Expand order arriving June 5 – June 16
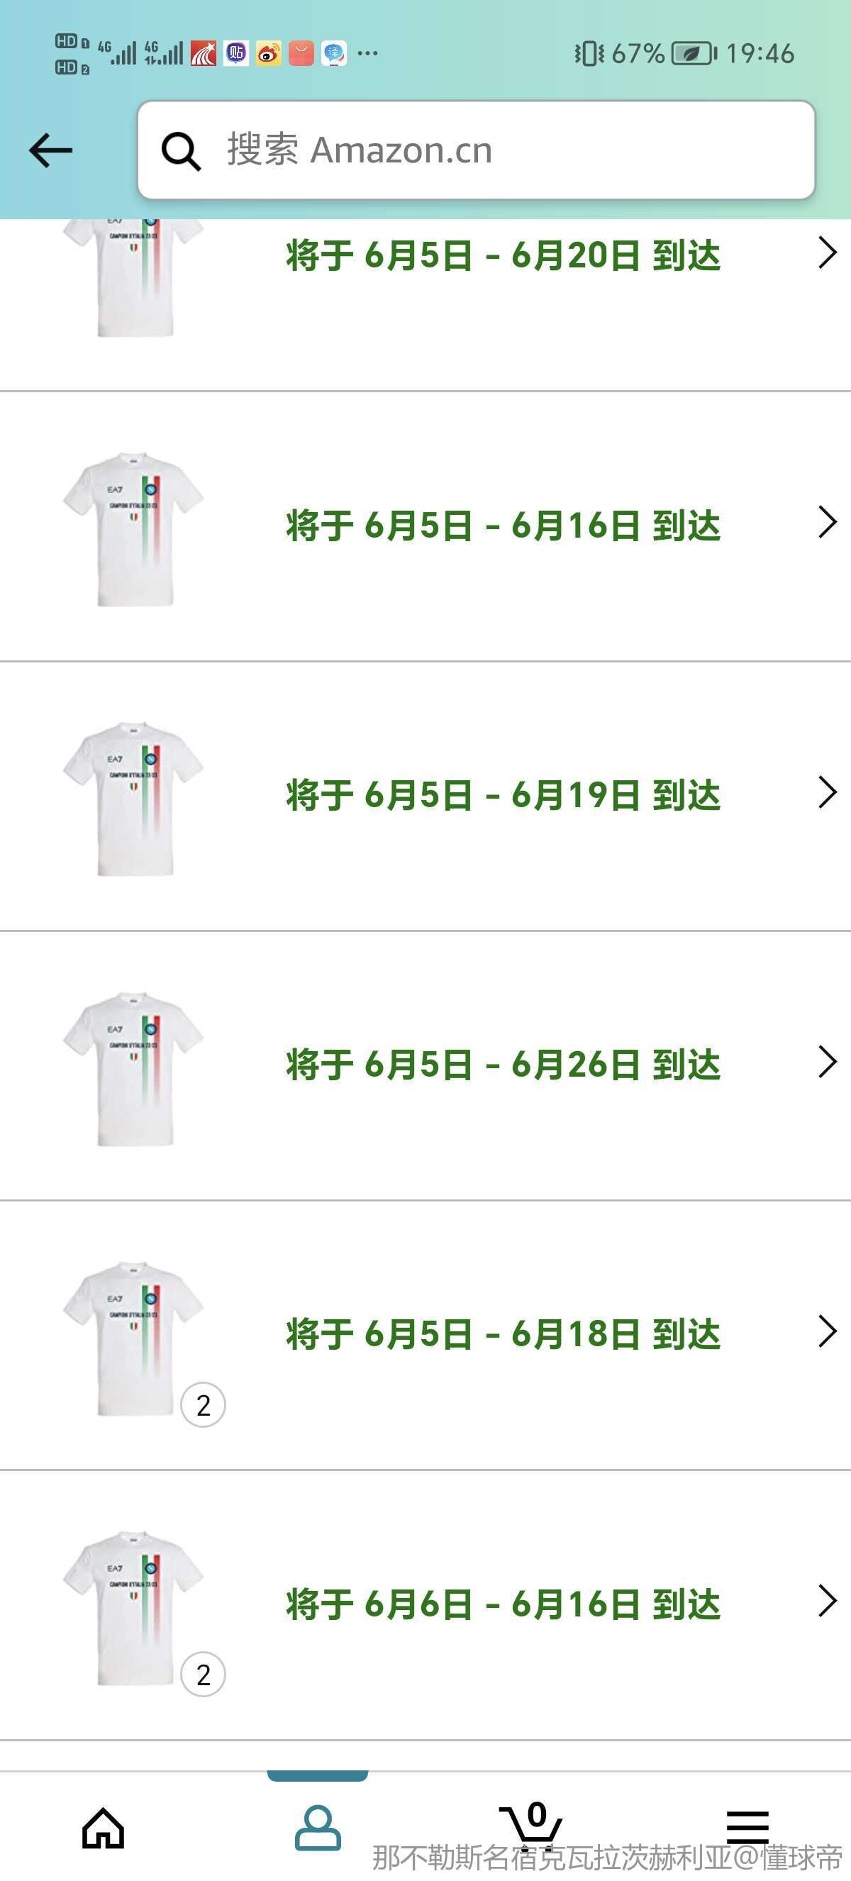The height and width of the screenshot is (1881, 851). click(x=827, y=523)
